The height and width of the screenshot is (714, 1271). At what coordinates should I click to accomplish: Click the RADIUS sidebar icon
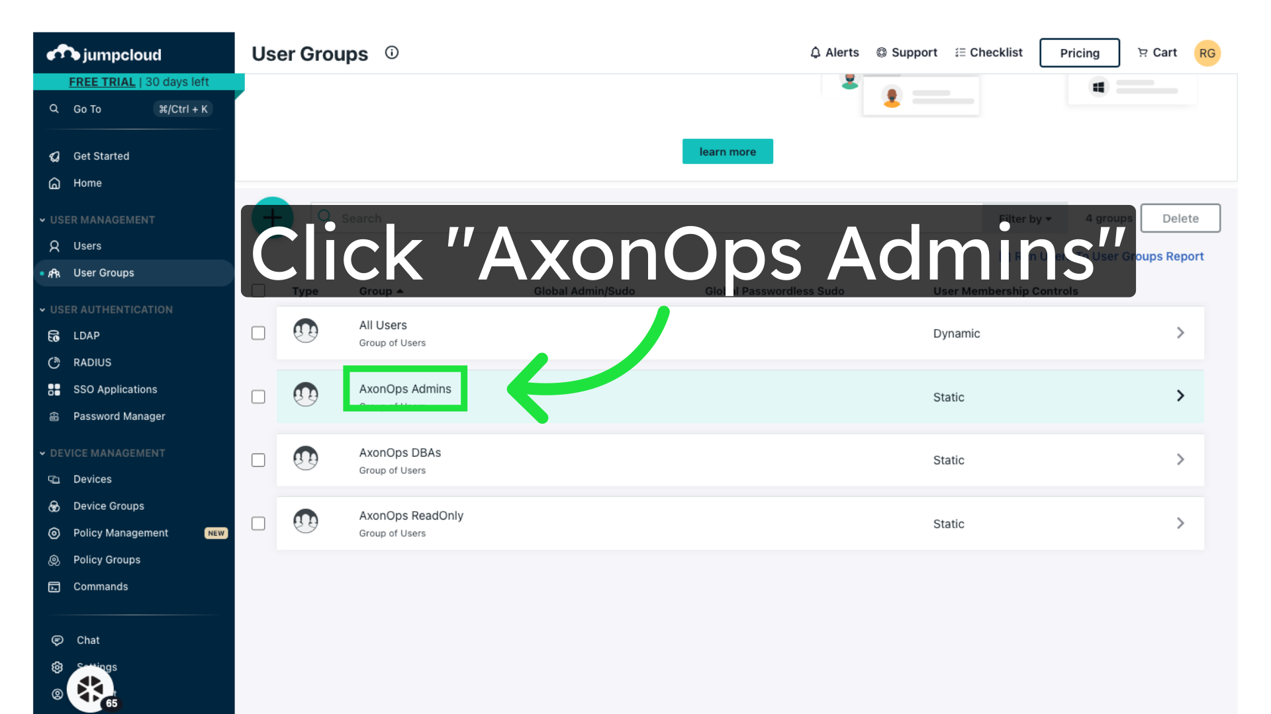pos(54,362)
